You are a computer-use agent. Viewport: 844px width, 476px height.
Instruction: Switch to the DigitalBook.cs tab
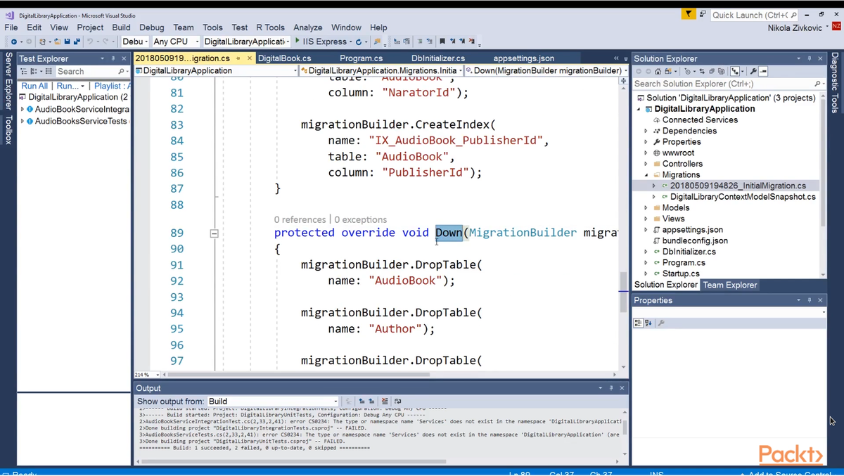[x=284, y=58]
